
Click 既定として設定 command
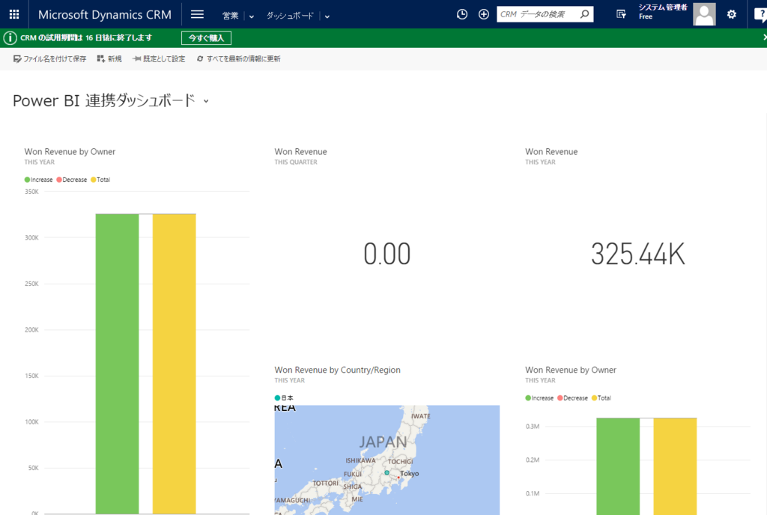(159, 58)
